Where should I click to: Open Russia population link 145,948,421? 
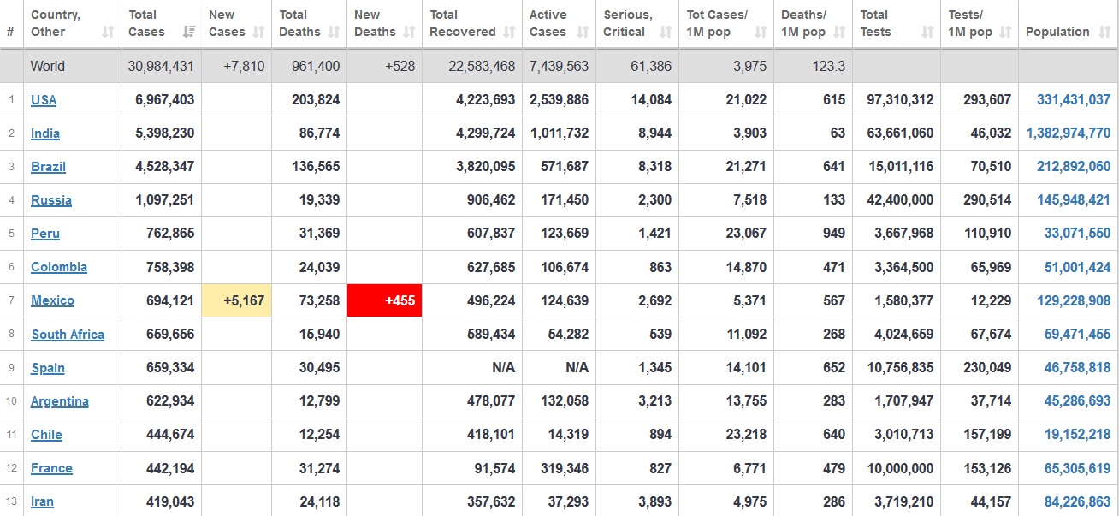[x=1074, y=200]
